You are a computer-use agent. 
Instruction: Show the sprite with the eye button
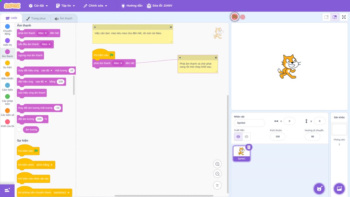[238, 137]
